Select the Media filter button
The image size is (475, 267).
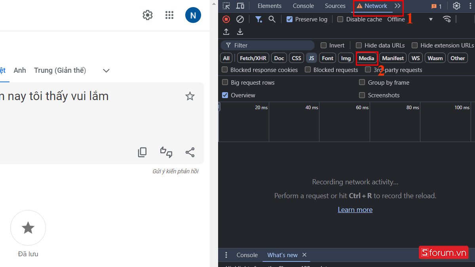pos(366,58)
